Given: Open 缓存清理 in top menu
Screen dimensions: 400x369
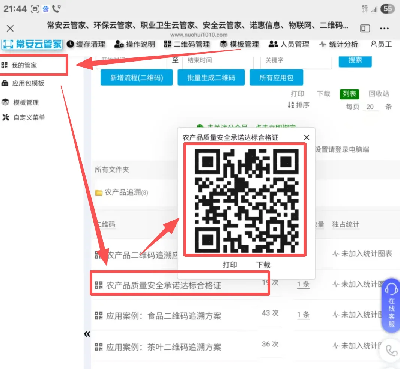Looking at the screenshot, I should click(86, 44).
